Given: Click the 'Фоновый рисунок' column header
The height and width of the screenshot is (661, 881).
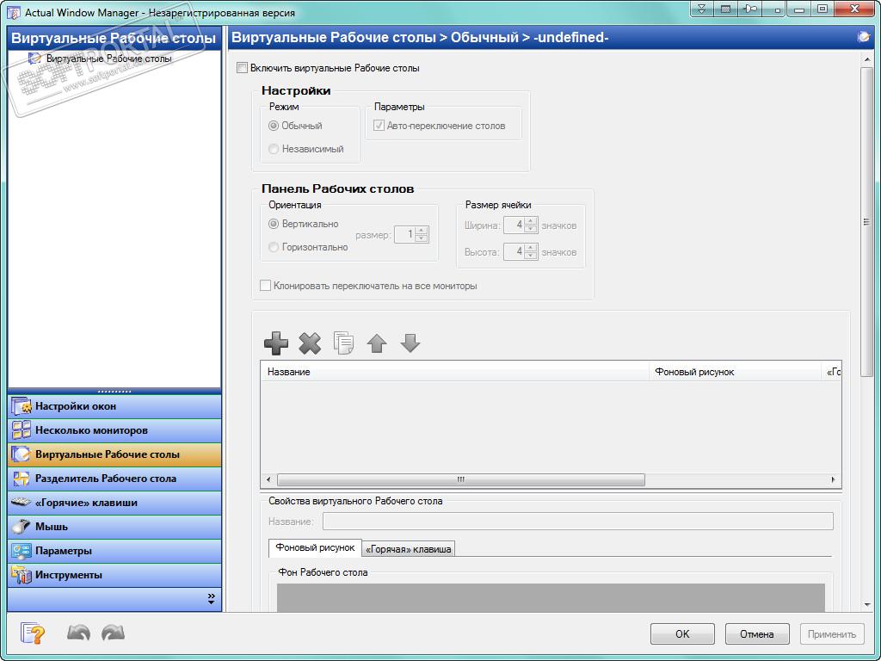Looking at the screenshot, I should click(736, 372).
